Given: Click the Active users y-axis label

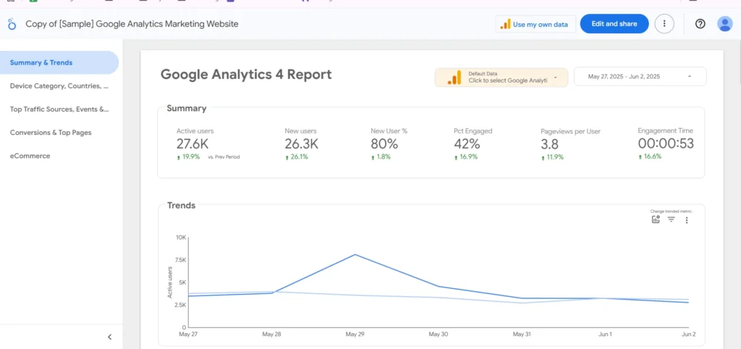Looking at the screenshot, I should 171,282.
